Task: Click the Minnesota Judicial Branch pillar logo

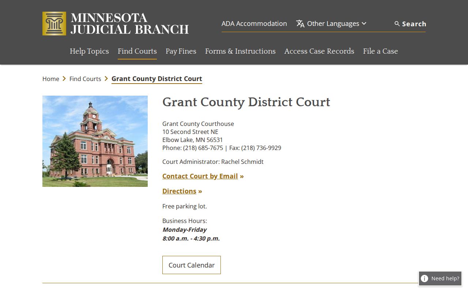Action: pyautogui.click(x=54, y=23)
